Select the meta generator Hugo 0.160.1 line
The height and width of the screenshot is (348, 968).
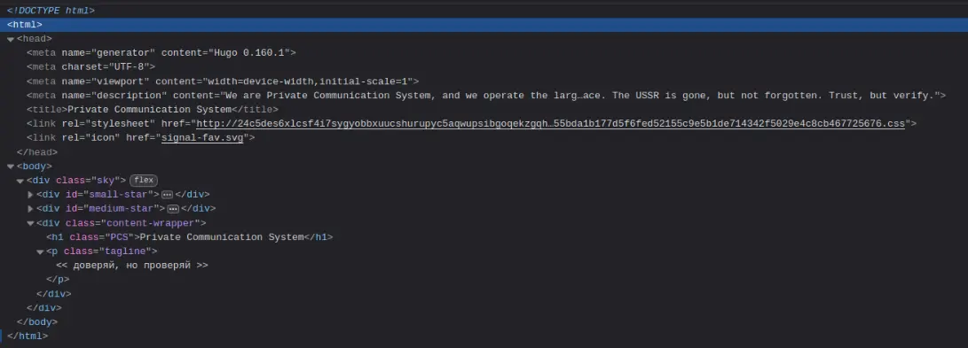point(161,53)
